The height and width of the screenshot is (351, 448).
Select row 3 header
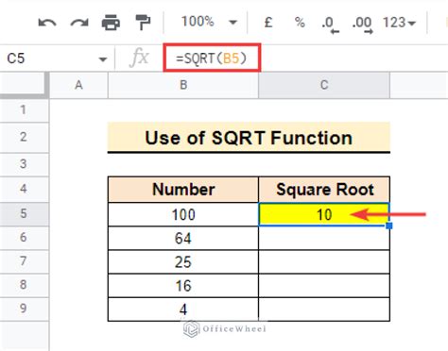pos(25,164)
